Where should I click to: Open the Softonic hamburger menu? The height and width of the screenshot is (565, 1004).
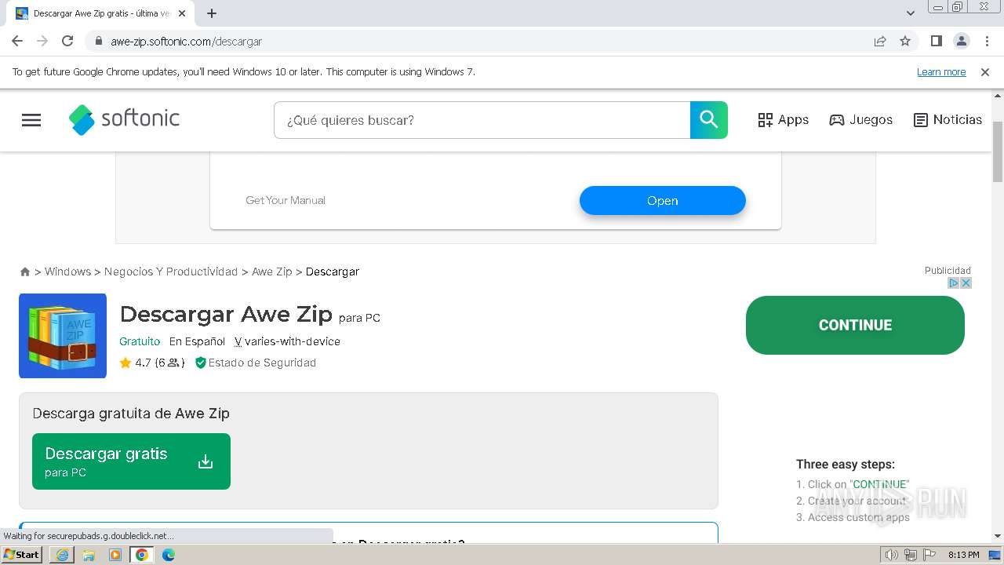[x=31, y=120]
